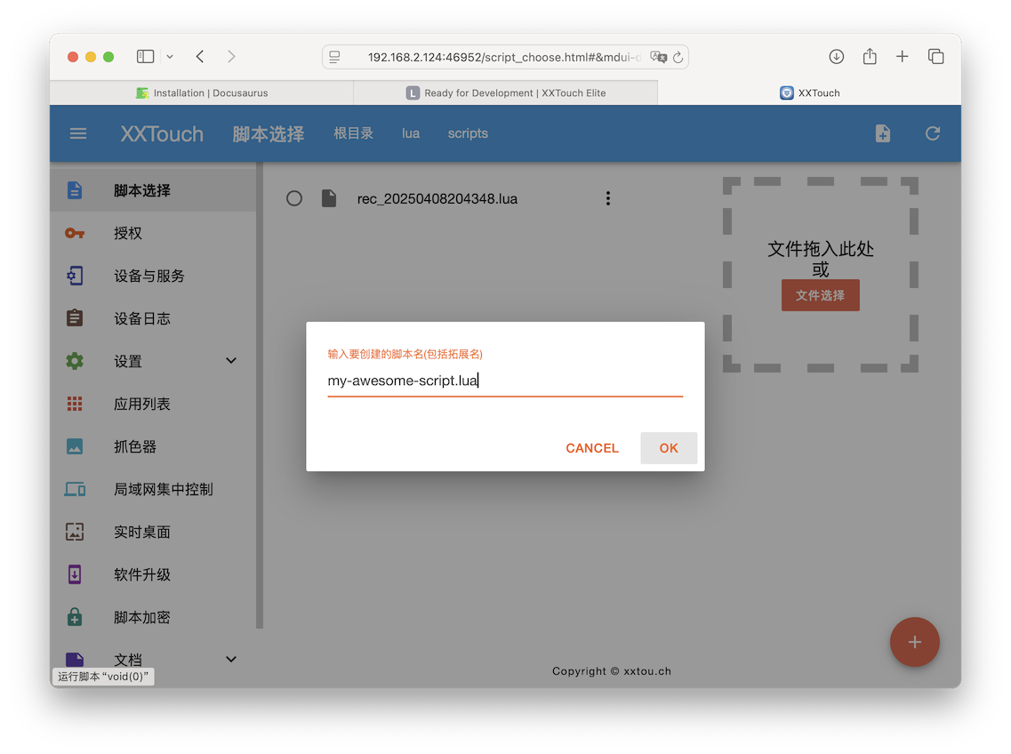The height and width of the screenshot is (754, 1011).
Task: Click the 设备日志 clipboard icon
Action: [x=75, y=318]
